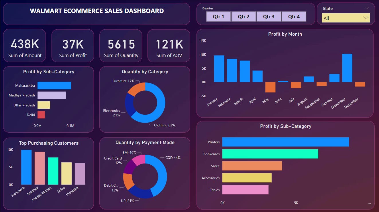Click the Profit by Month chart title
The height and width of the screenshot is (212, 379).
coord(285,34)
